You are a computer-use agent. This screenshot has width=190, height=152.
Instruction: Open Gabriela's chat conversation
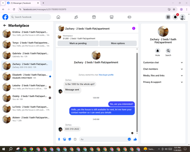click(27, 55)
